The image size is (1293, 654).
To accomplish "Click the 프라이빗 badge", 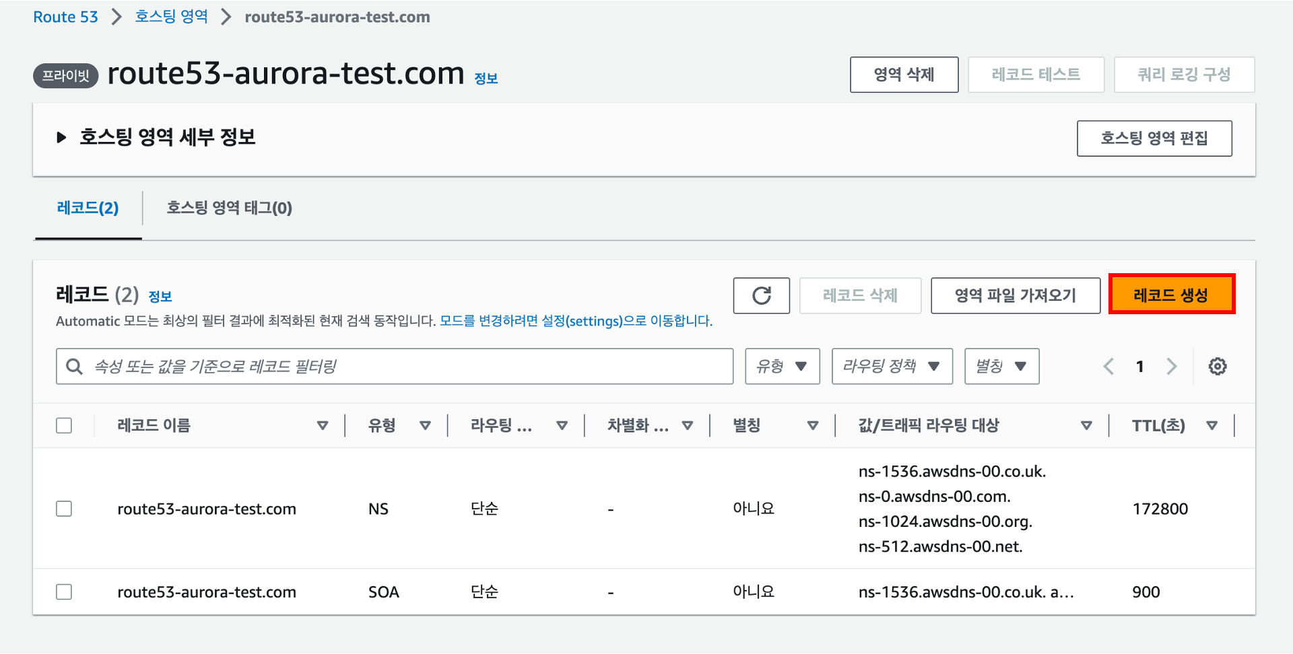I will pyautogui.click(x=66, y=76).
